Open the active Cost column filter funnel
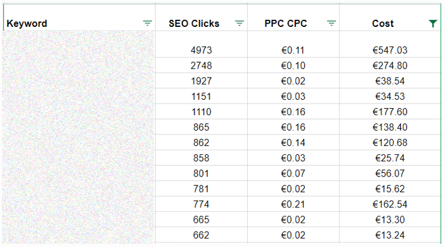The height and width of the screenshot is (247, 445). coord(433,24)
